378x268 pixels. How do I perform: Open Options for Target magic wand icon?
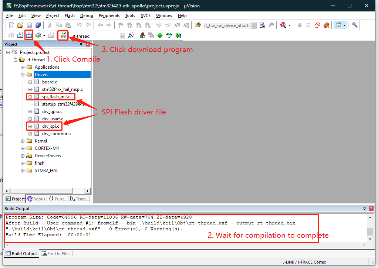[131, 36]
